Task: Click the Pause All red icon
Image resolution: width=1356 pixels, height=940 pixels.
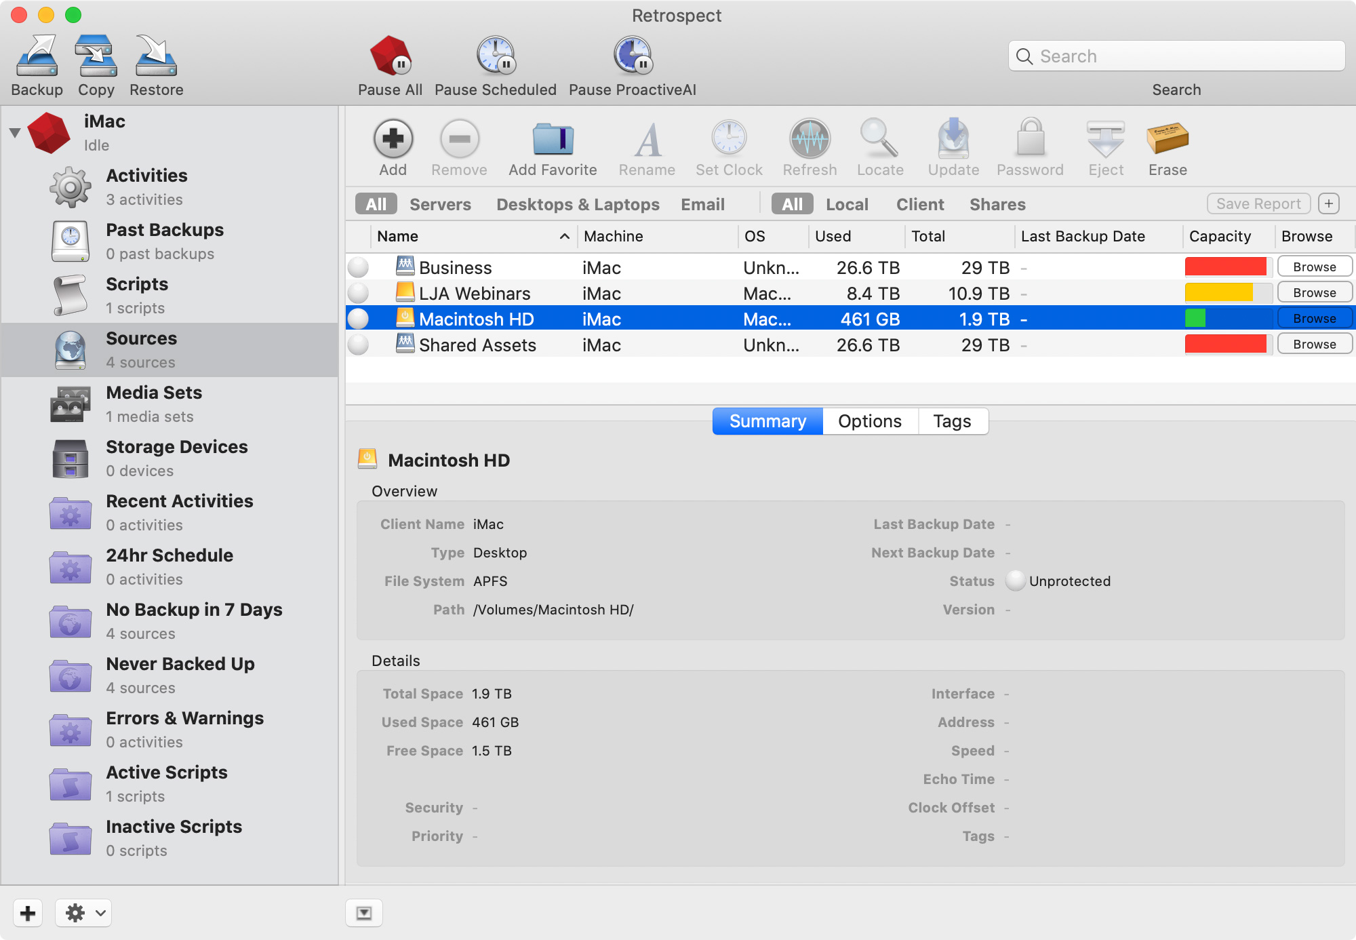Action: click(x=391, y=56)
